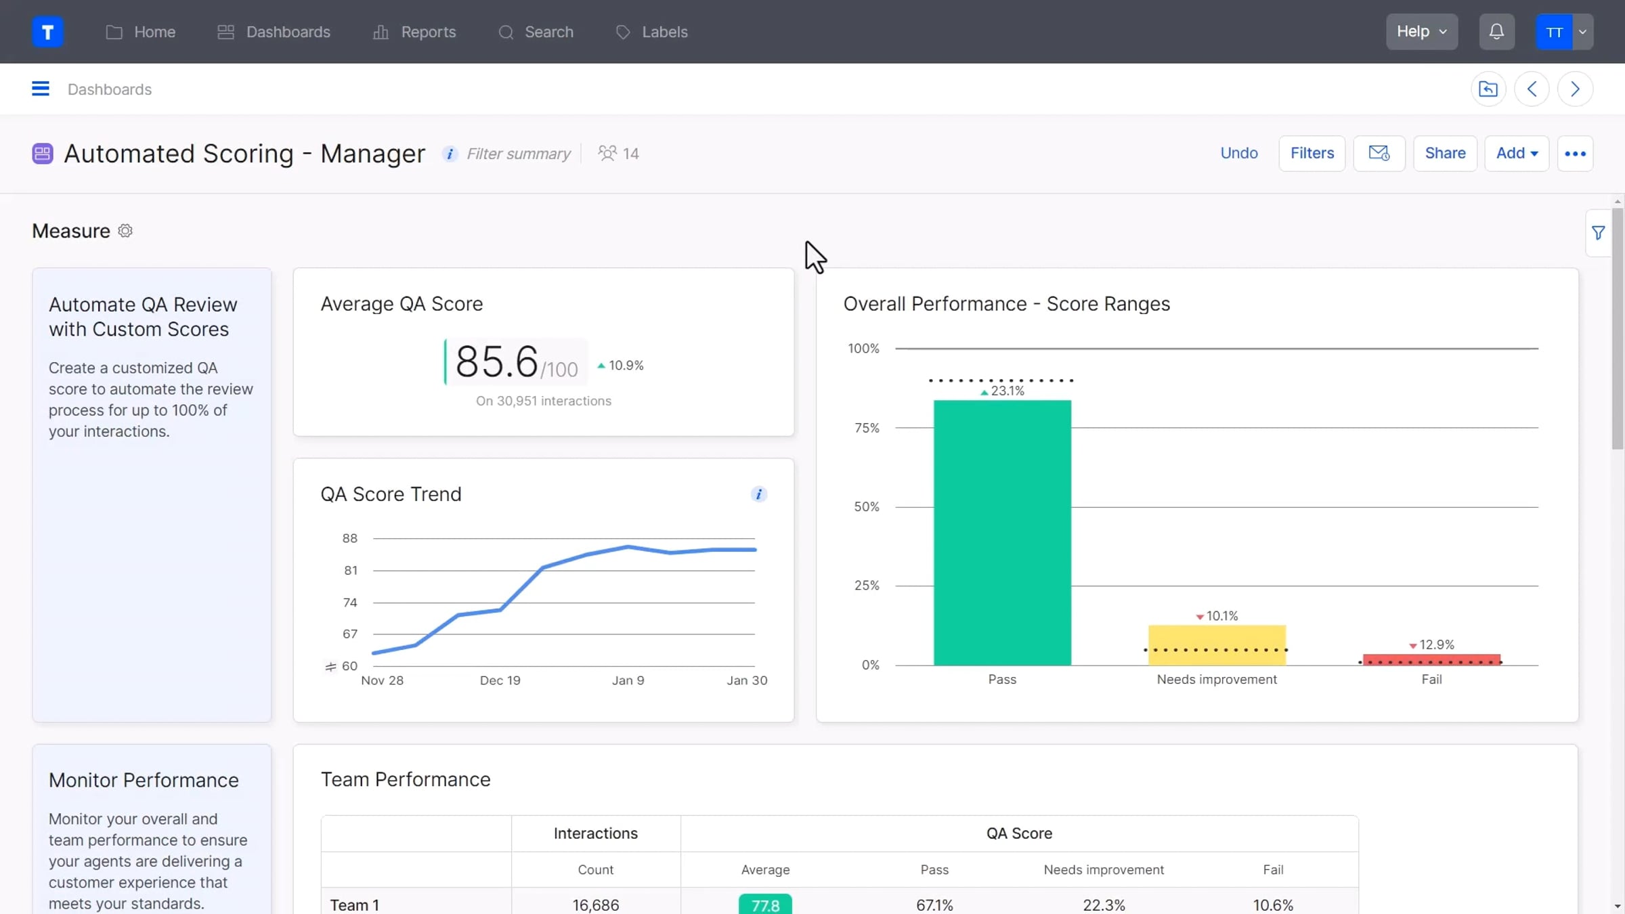The width and height of the screenshot is (1625, 914).
Task: Open the notifications bell
Action: [1496, 32]
